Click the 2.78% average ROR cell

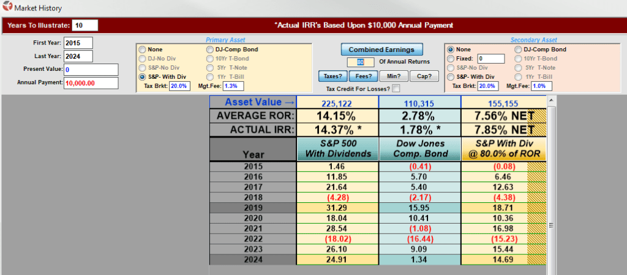point(419,116)
